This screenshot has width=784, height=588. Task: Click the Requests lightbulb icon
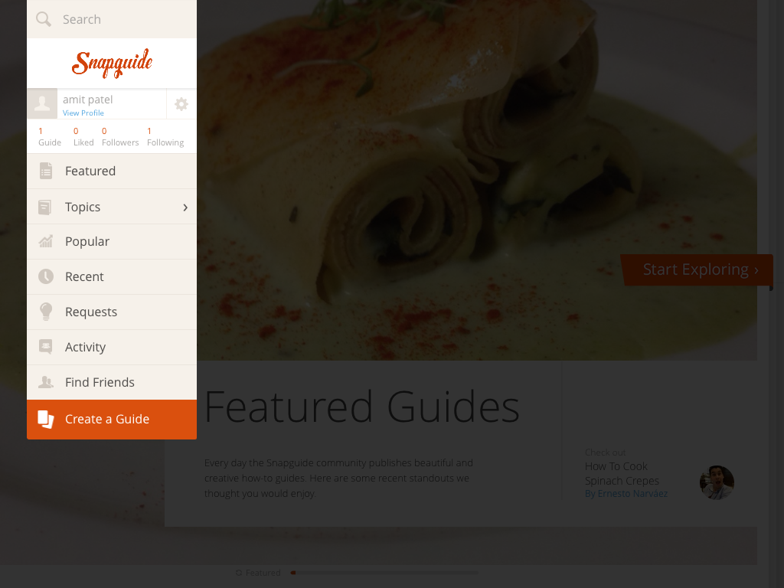(x=45, y=312)
